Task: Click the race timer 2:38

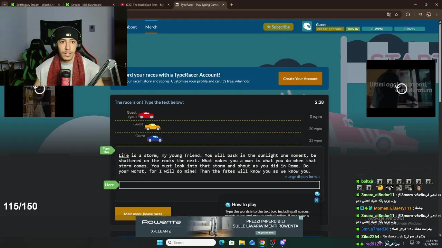Action: [319, 102]
